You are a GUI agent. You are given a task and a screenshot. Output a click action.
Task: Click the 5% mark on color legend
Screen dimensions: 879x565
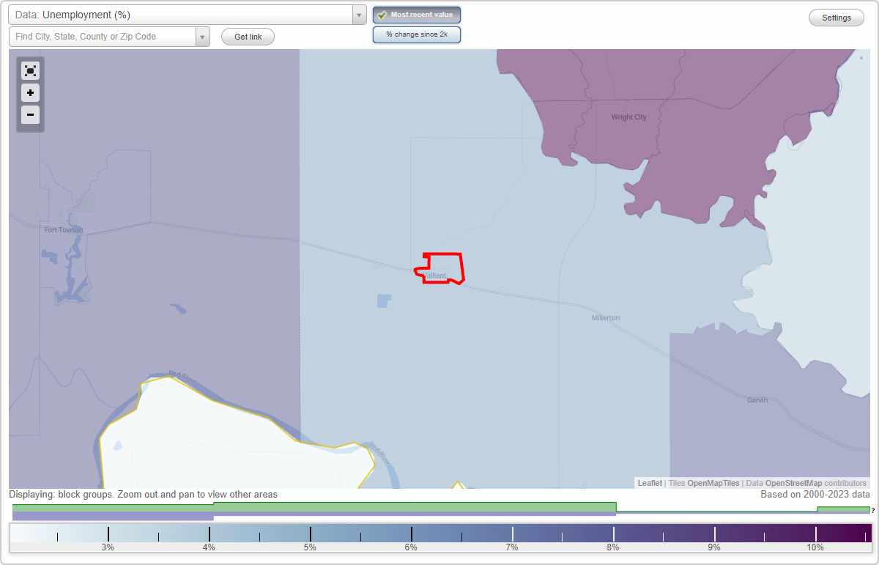click(x=310, y=547)
